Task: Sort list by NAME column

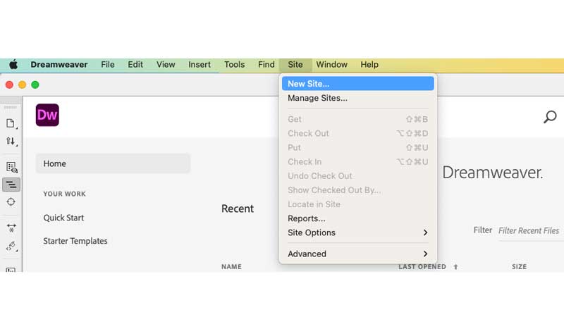Action: [231, 267]
